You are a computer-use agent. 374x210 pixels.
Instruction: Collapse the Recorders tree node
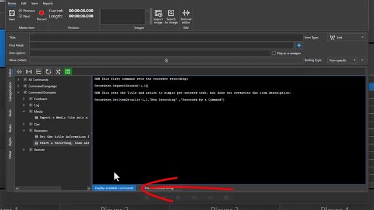coord(24,131)
